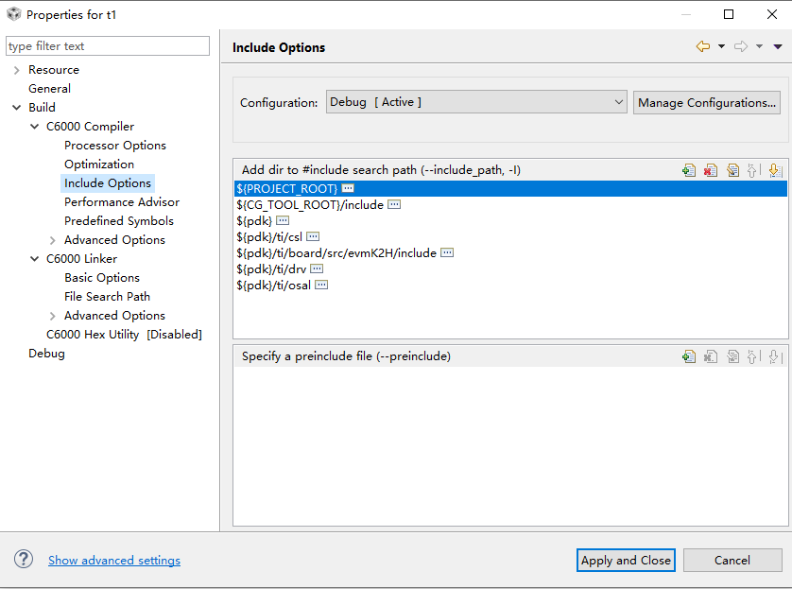Click Edit icon for include search path
This screenshot has width=792, height=589.
732,170
